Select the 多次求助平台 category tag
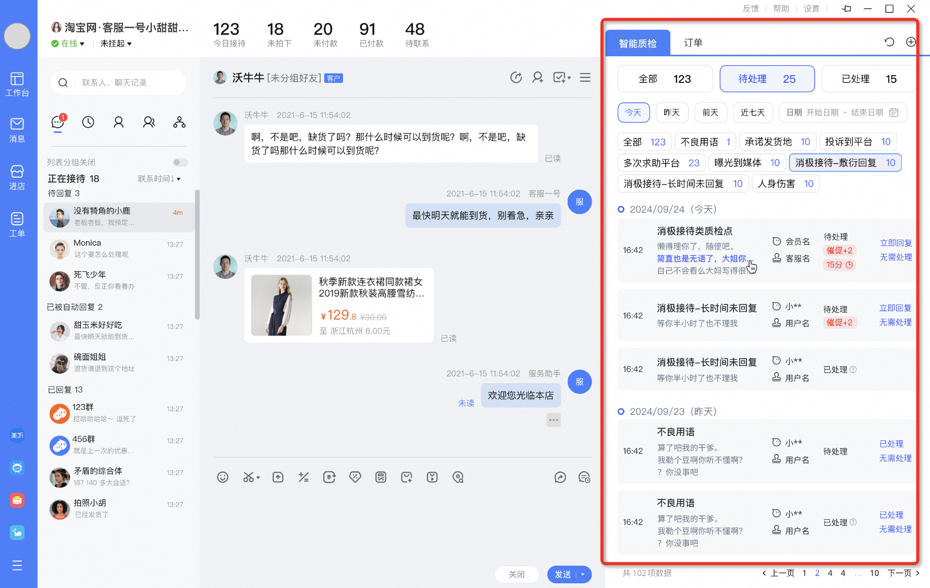930x588 pixels. pos(661,163)
